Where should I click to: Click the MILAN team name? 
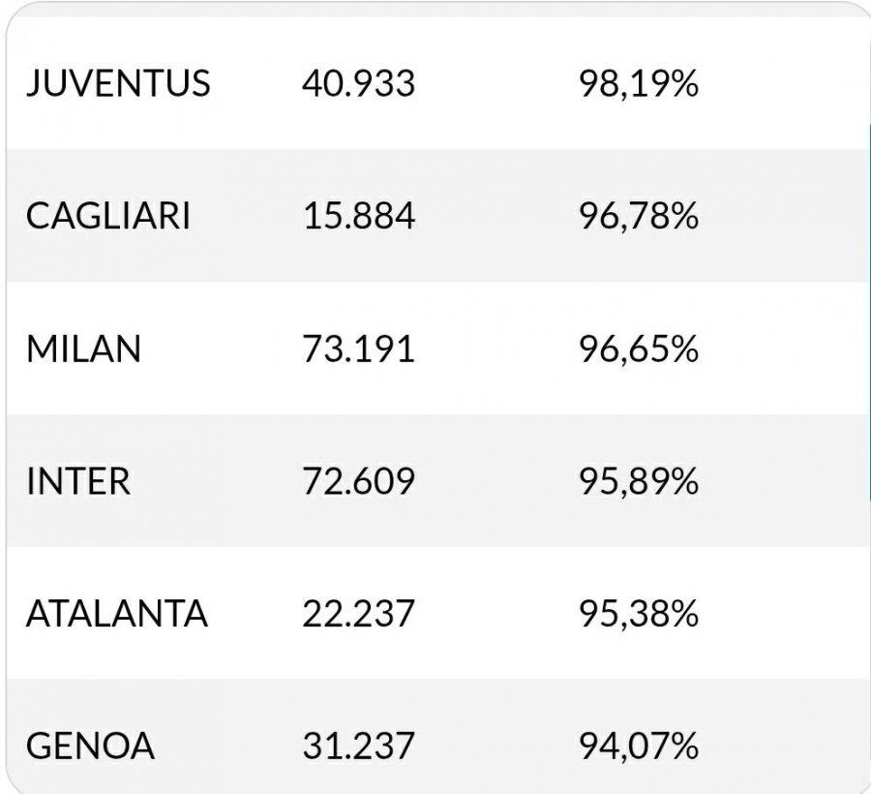(x=83, y=349)
